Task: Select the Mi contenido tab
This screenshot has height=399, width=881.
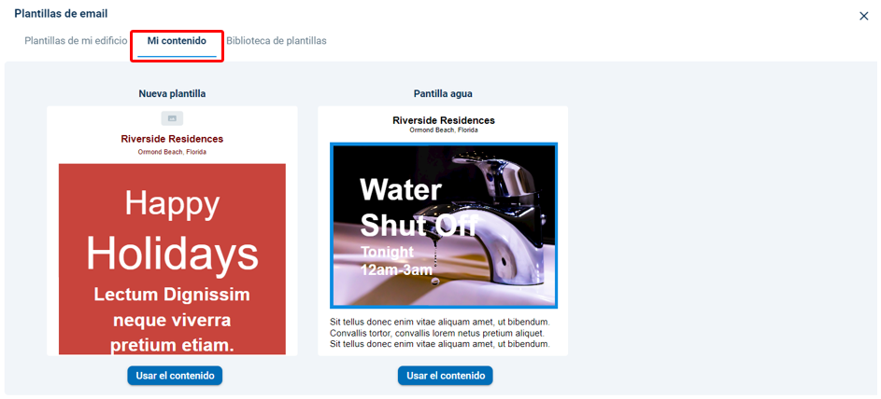Action: [x=177, y=41]
